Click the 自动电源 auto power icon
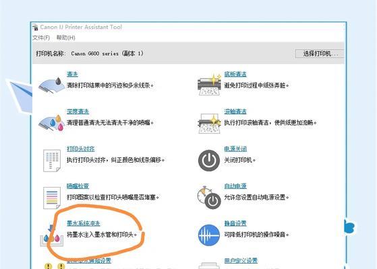The height and width of the screenshot is (269, 377). (209, 198)
